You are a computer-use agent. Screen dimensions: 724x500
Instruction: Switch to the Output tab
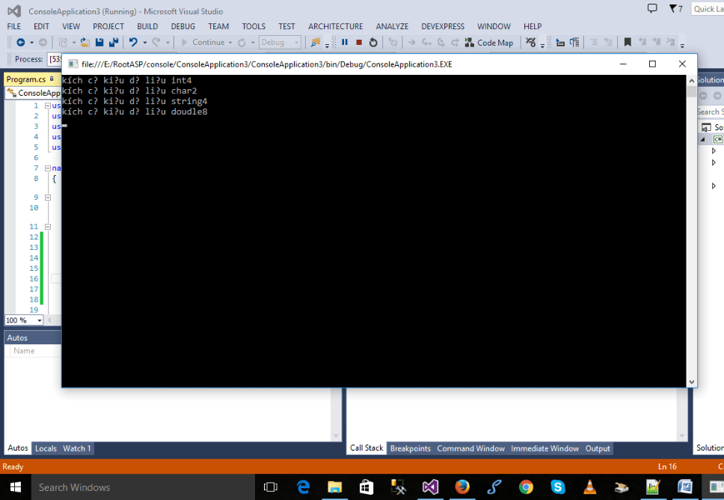pyautogui.click(x=598, y=448)
